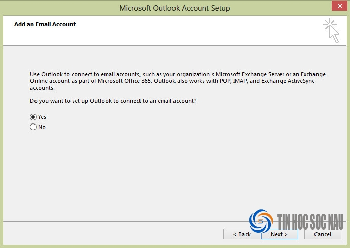Viewport: 350px width, 248px height.
Task: Click the words Microsoft Office 365 in description
Action: [125, 81]
